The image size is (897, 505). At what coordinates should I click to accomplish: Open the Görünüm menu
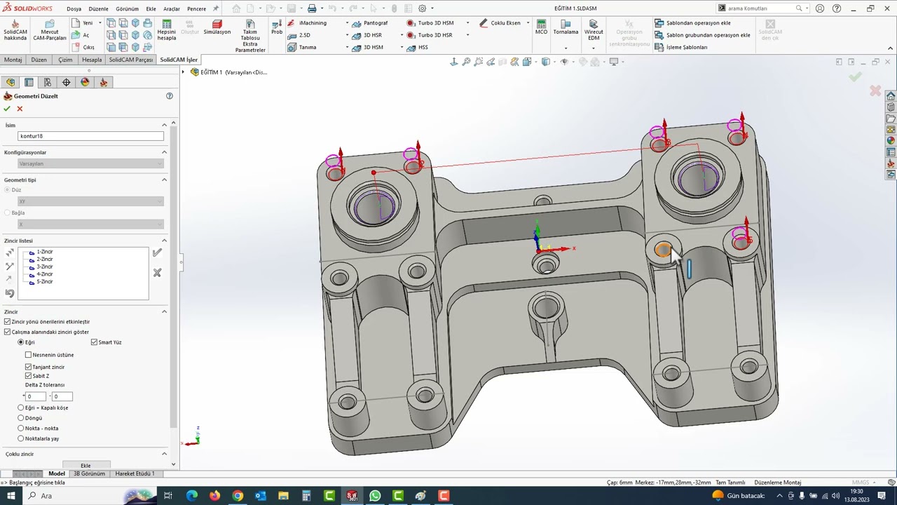pyautogui.click(x=127, y=9)
